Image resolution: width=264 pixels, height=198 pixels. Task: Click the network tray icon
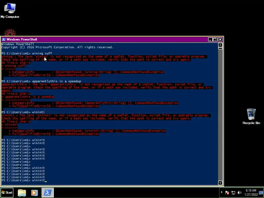(x=233, y=192)
